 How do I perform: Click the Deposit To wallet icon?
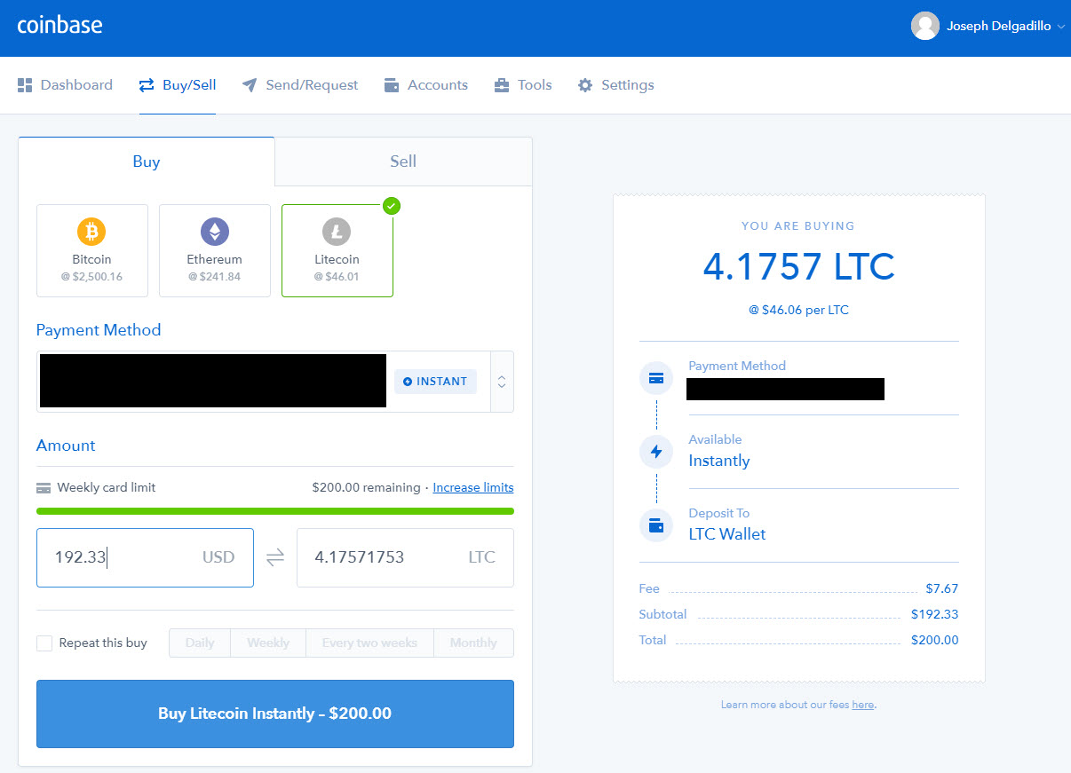click(656, 525)
